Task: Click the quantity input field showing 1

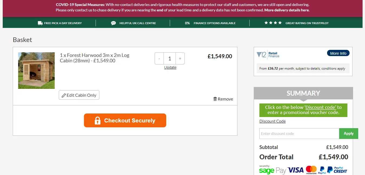Action: coord(170,59)
